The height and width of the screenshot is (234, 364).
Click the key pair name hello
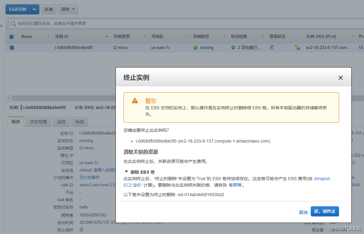83,207
